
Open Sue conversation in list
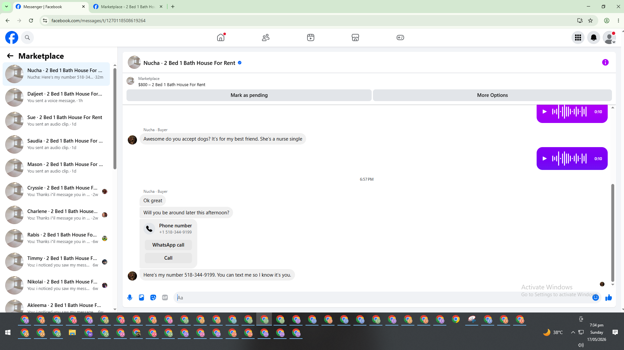coord(56,121)
